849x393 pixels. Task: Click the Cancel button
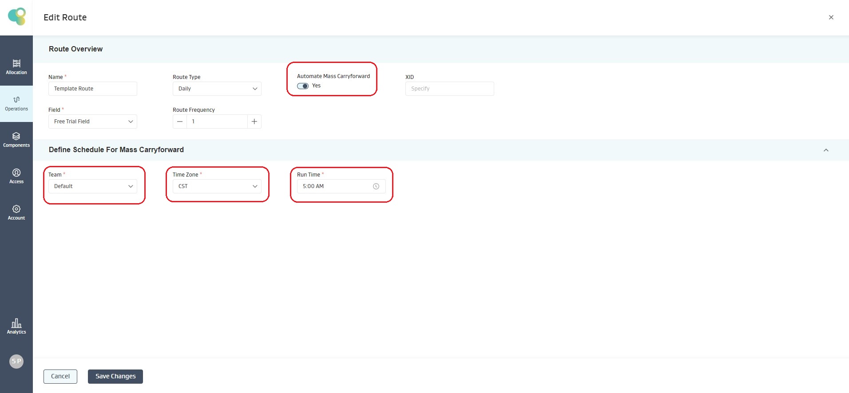coord(60,376)
